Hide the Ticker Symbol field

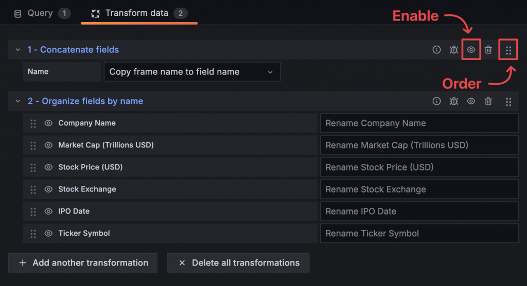pyautogui.click(x=48, y=234)
